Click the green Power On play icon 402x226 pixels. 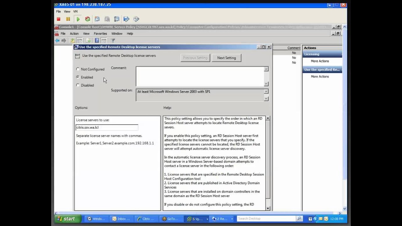(x=78, y=19)
